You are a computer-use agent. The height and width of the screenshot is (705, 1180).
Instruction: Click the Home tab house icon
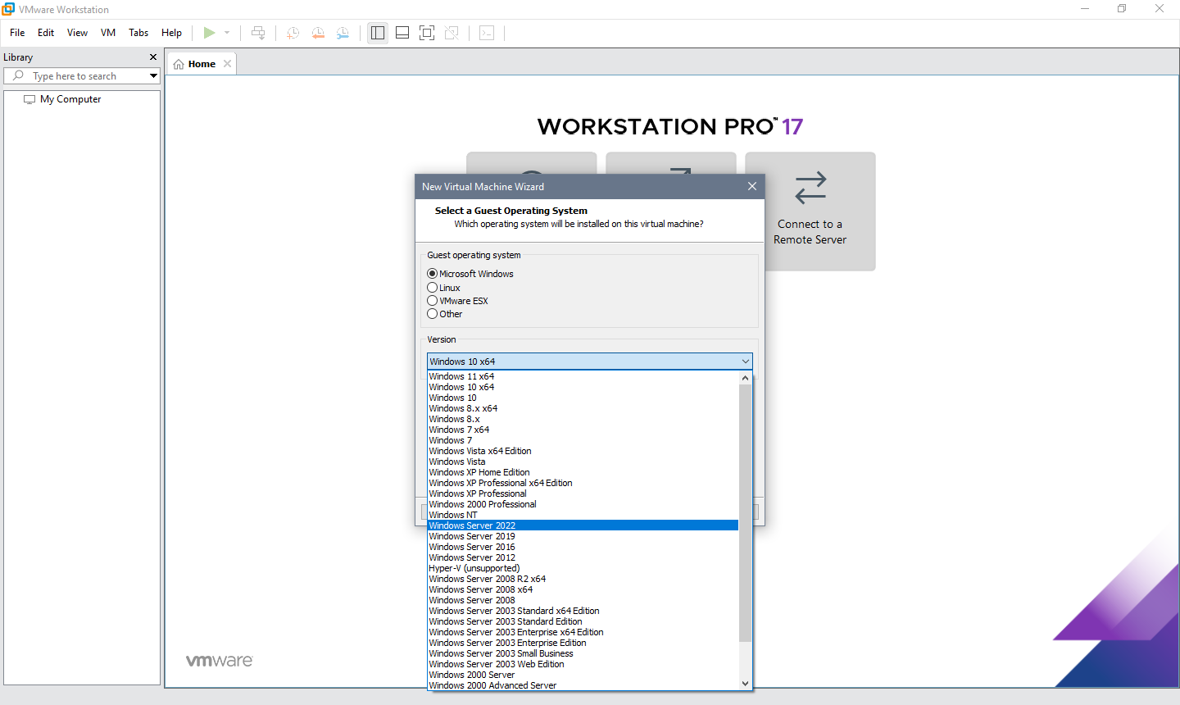point(179,64)
